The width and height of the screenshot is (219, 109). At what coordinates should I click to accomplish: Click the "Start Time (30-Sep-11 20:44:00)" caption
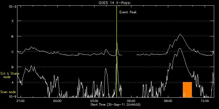(115, 104)
